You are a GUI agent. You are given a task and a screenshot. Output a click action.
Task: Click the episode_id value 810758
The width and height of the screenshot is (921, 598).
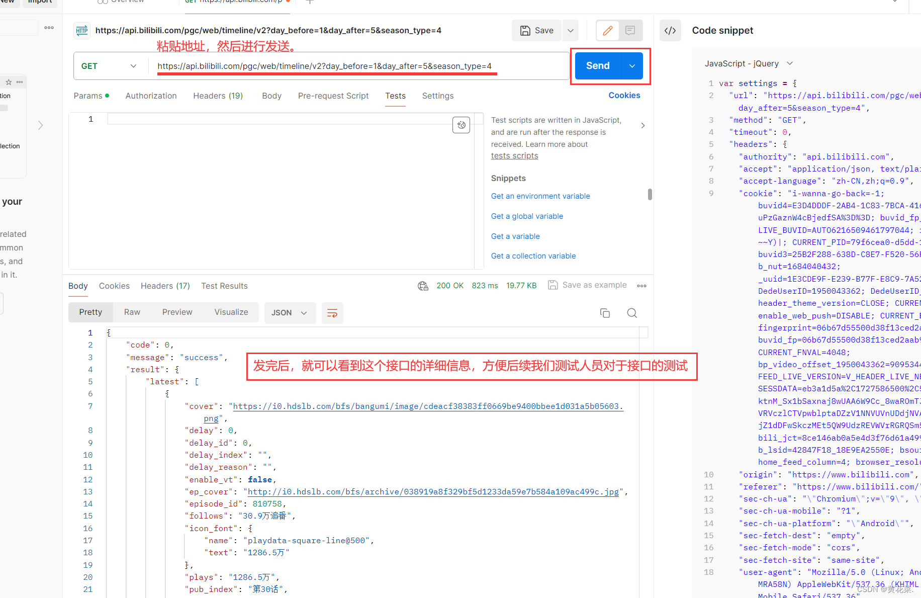click(x=267, y=504)
